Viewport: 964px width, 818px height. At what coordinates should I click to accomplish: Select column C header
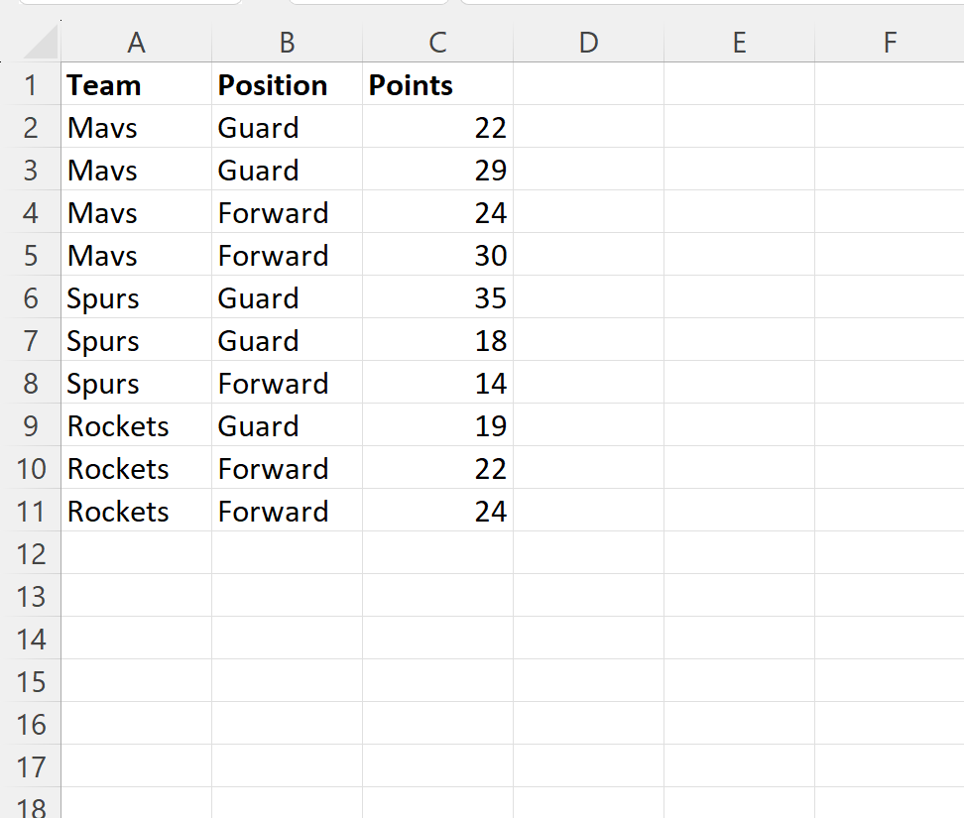point(437,43)
